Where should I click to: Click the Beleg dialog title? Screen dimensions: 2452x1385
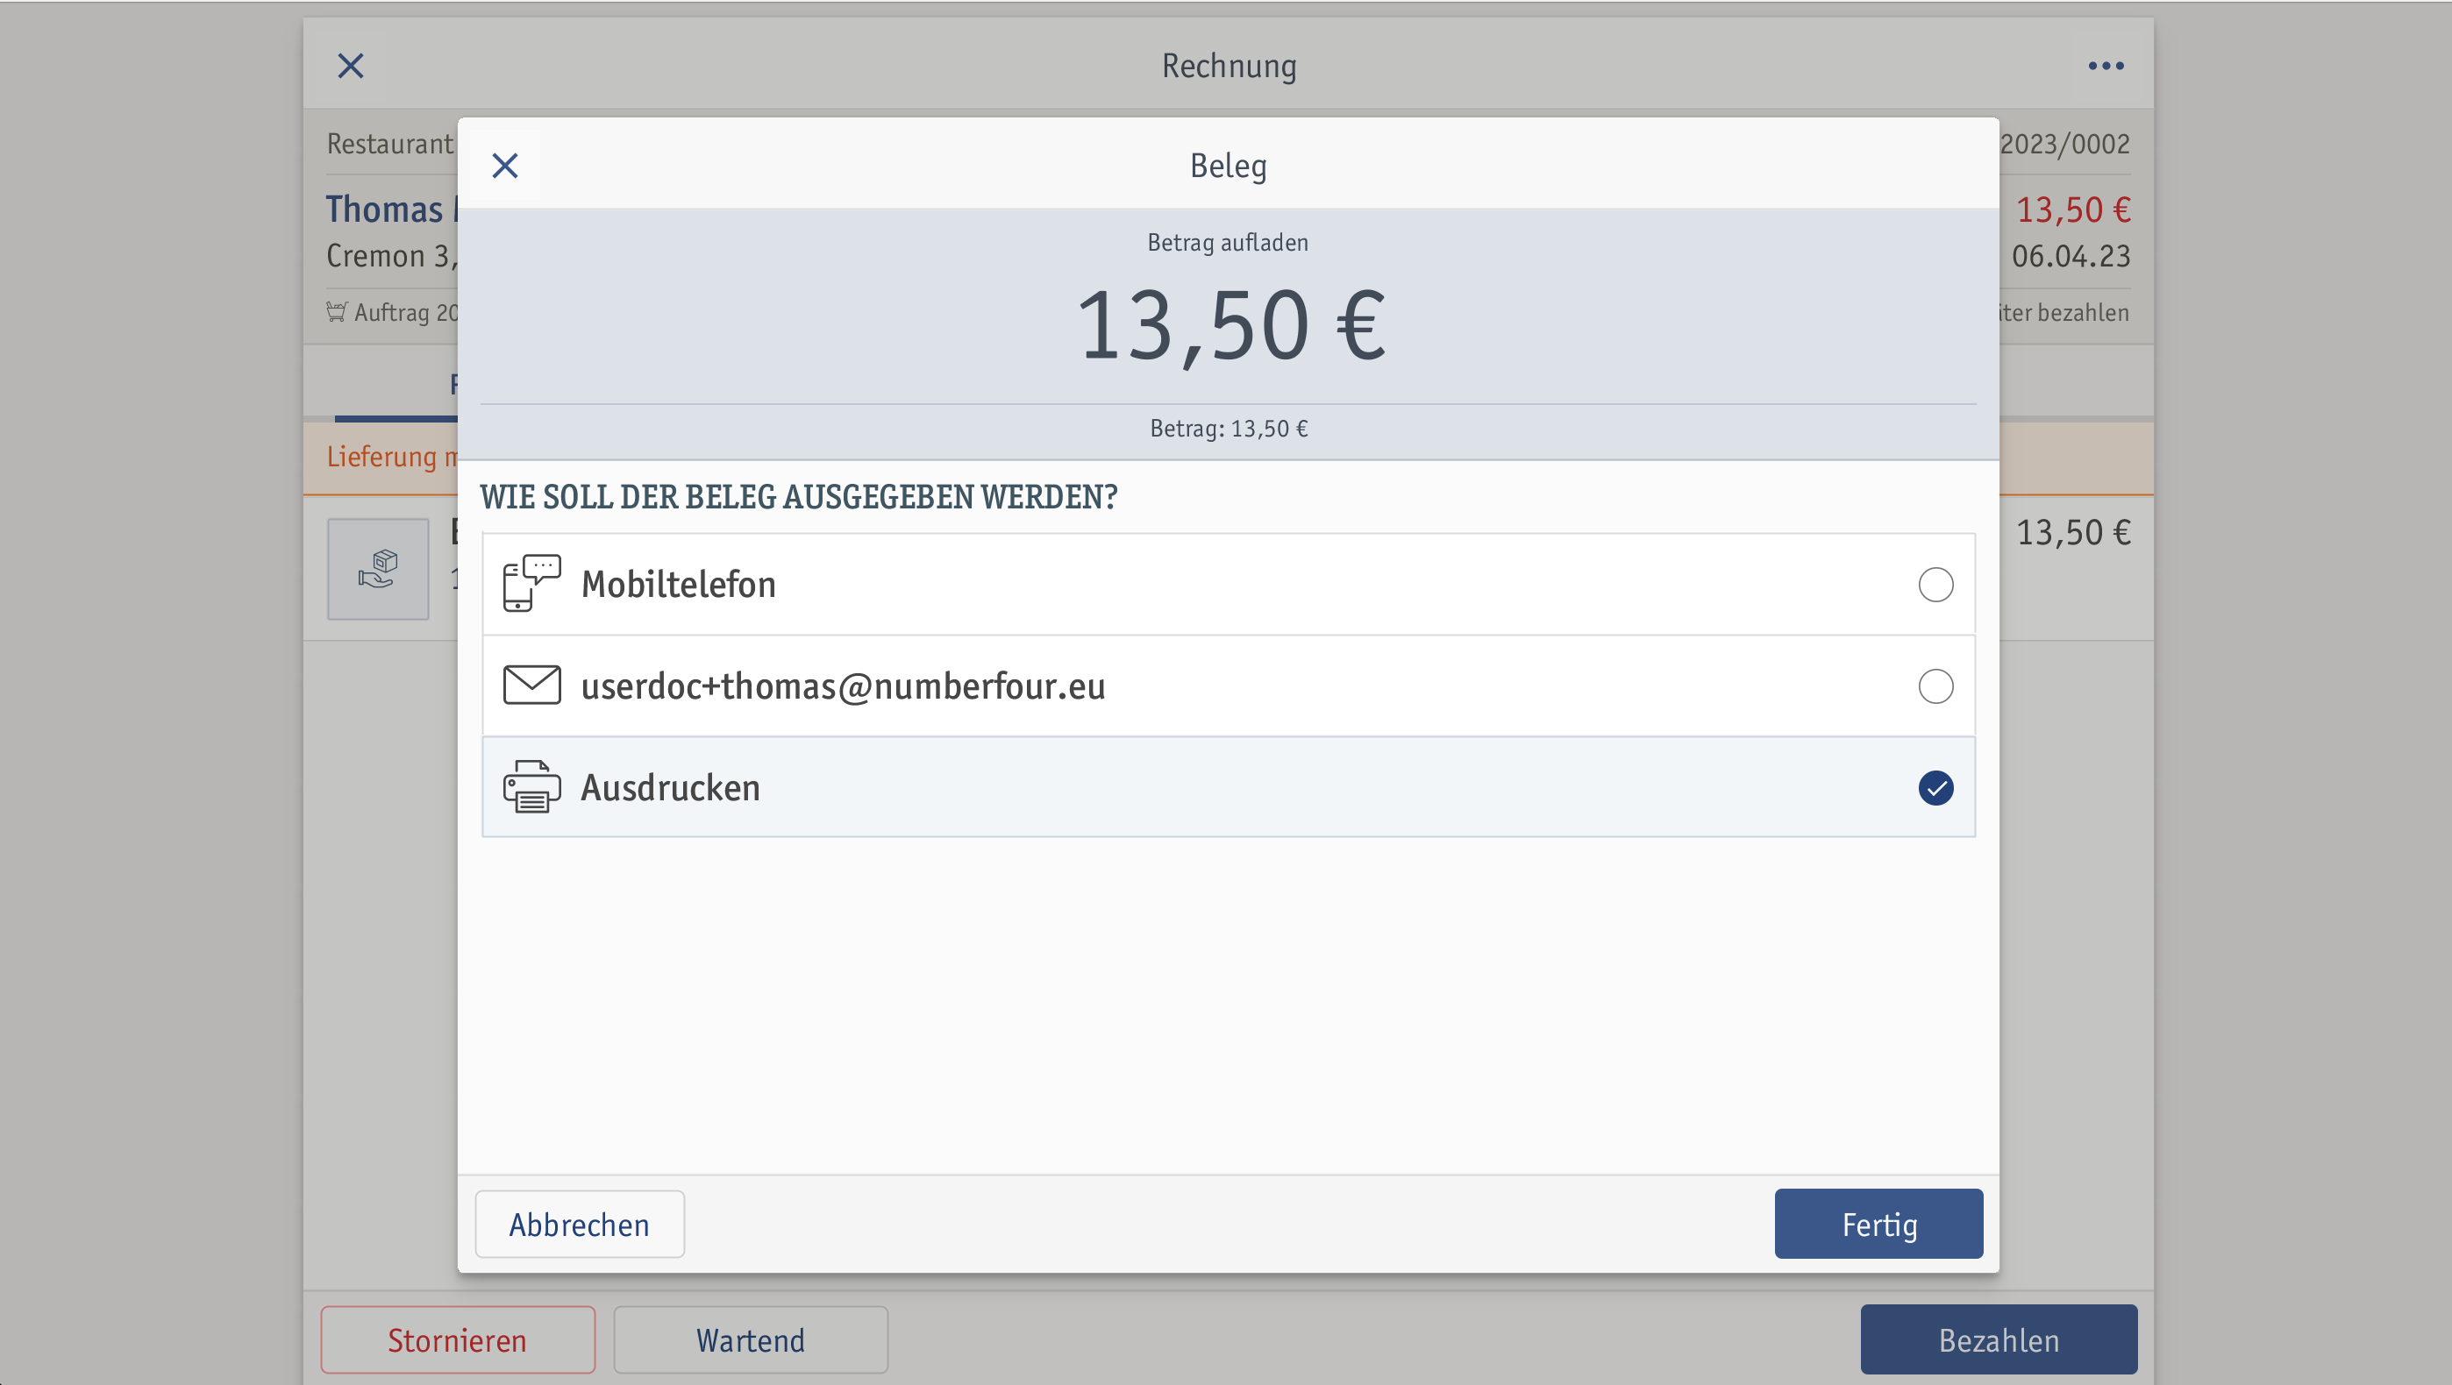click(x=1228, y=166)
